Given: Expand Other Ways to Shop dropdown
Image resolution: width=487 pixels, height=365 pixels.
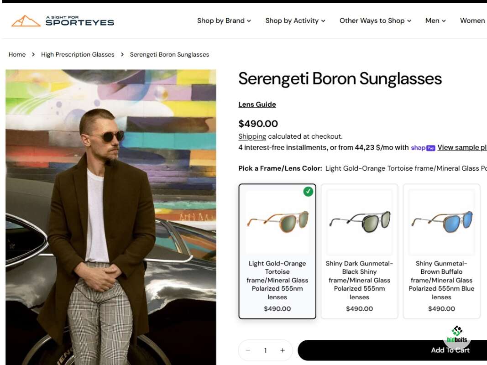Looking at the screenshot, I should pos(375,21).
